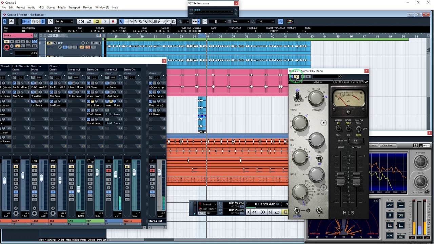
Task: Click Save in Kramer HLS
Action: tap(355, 82)
